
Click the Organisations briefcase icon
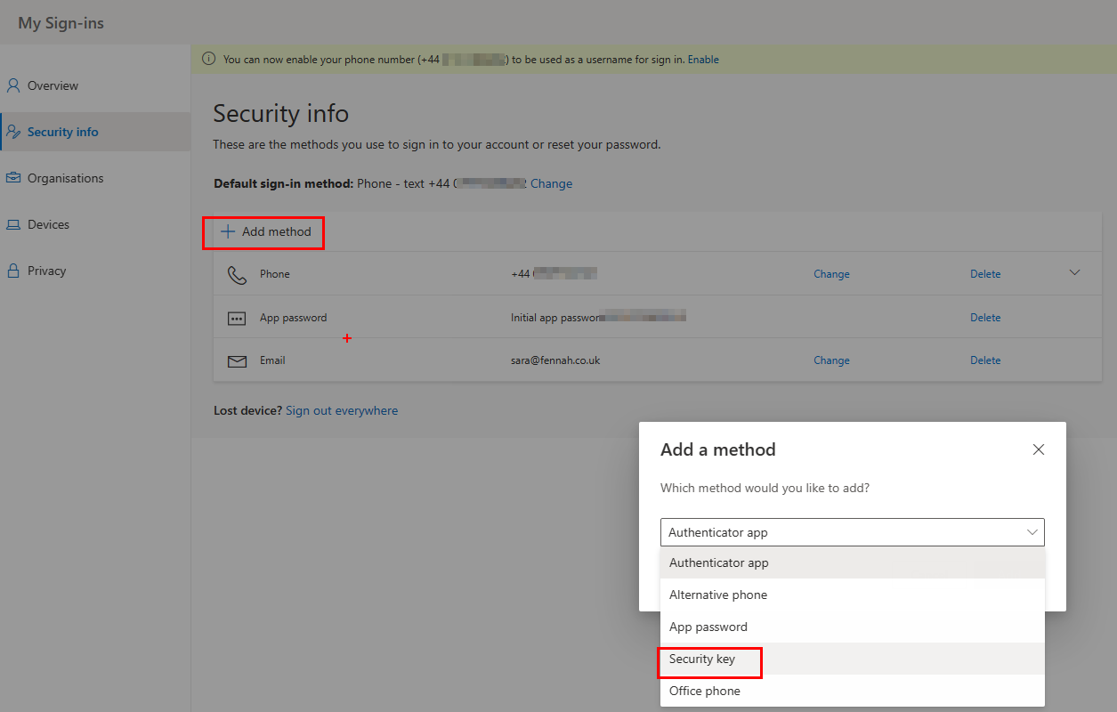point(13,178)
